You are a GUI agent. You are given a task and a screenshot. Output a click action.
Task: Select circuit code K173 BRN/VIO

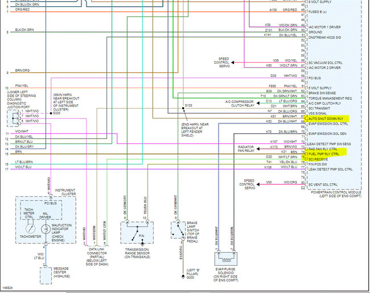(x=283, y=147)
